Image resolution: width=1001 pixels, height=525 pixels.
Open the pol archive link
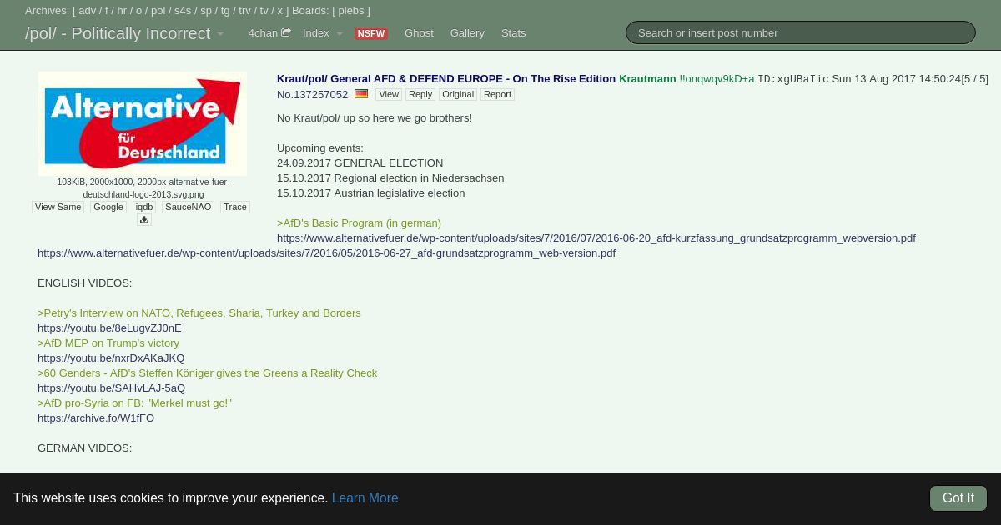coord(158,10)
